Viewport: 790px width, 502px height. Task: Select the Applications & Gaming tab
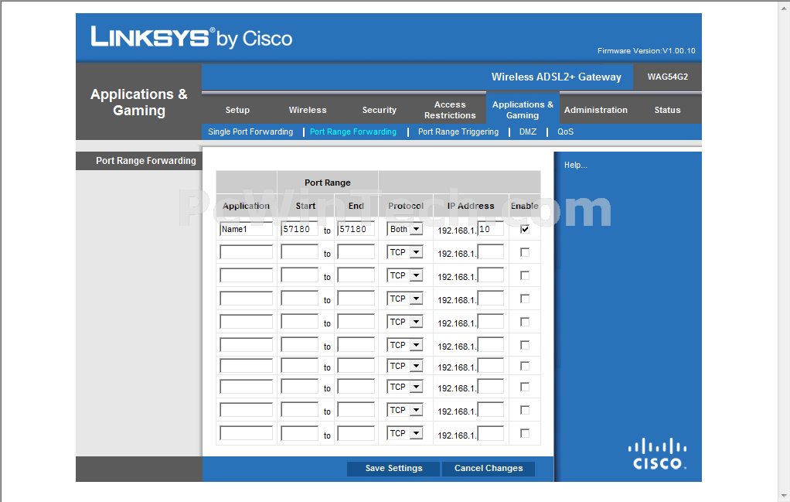pyautogui.click(x=523, y=110)
